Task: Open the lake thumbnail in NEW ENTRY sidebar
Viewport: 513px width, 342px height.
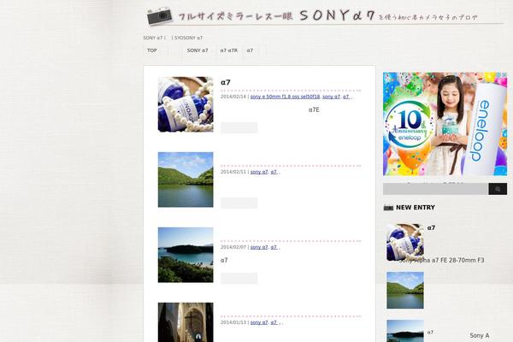Action: click(405, 291)
